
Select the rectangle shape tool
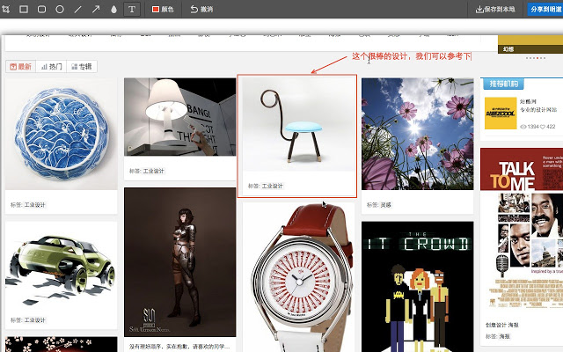[x=24, y=9]
